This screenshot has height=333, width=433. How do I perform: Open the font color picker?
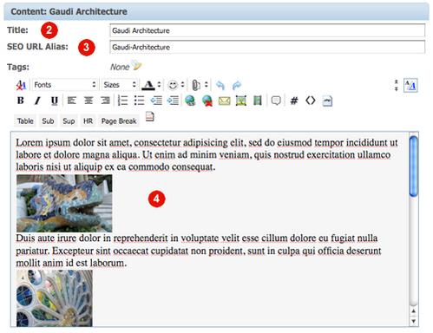tap(151, 85)
